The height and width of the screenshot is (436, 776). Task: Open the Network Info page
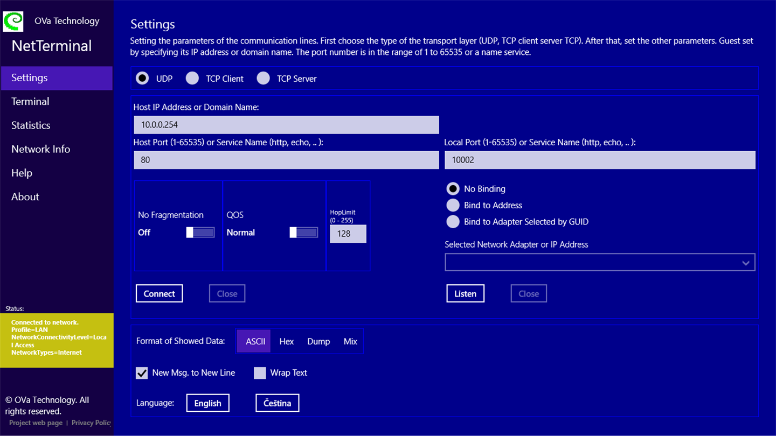pos(57,149)
